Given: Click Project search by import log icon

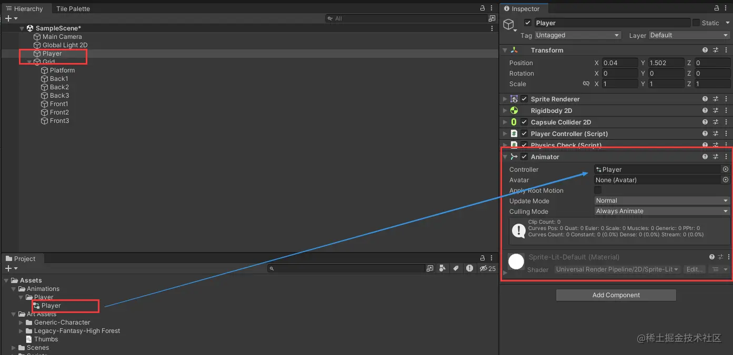Looking at the screenshot, I should tap(469, 268).
